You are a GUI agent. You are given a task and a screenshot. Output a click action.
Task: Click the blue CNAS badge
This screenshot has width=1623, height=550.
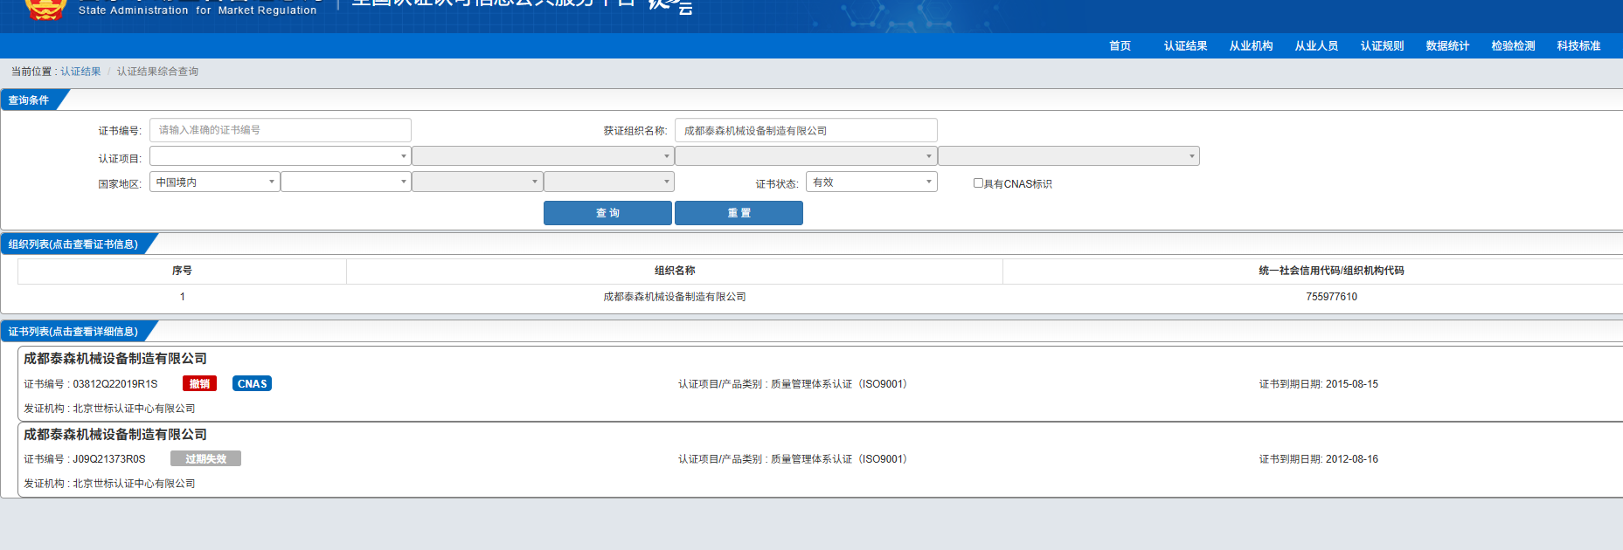coord(252,384)
